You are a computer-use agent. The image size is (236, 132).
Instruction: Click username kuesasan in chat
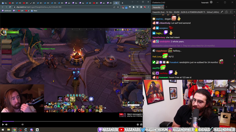[164, 77]
